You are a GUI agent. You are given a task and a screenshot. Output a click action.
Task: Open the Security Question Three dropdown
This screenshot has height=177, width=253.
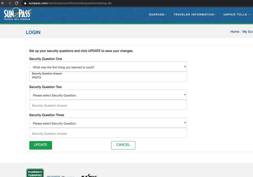(x=108, y=123)
